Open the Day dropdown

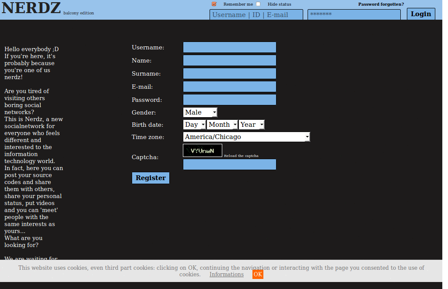(x=194, y=124)
